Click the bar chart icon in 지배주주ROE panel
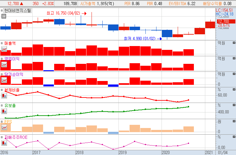236x155 pixels. click(x=4, y=143)
